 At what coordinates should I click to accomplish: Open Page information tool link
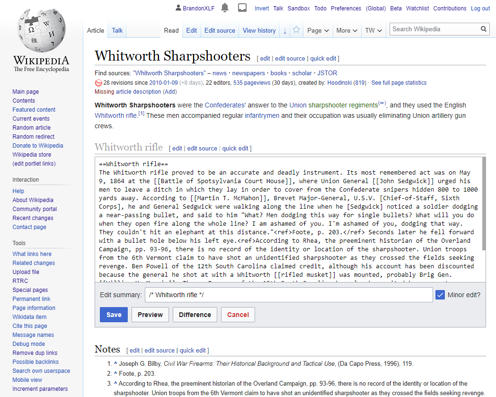34,308
